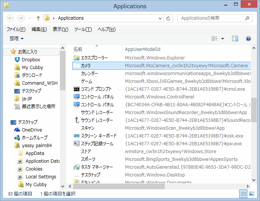260x201 pixels.
Task: Select the スキャン list row
Action: pyautogui.click(x=161, y=128)
